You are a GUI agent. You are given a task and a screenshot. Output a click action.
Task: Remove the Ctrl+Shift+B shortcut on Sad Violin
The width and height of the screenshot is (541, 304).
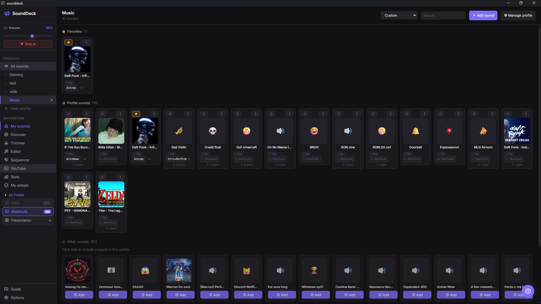189,159
